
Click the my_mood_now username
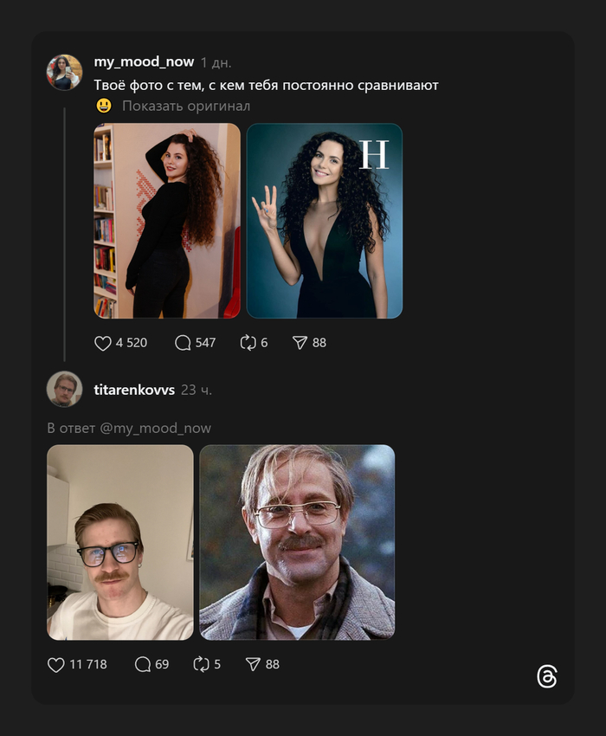(144, 62)
